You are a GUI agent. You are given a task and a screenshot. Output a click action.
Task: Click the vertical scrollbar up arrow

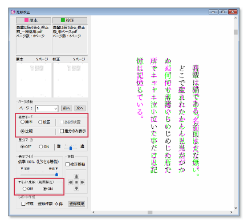click(x=235, y=18)
